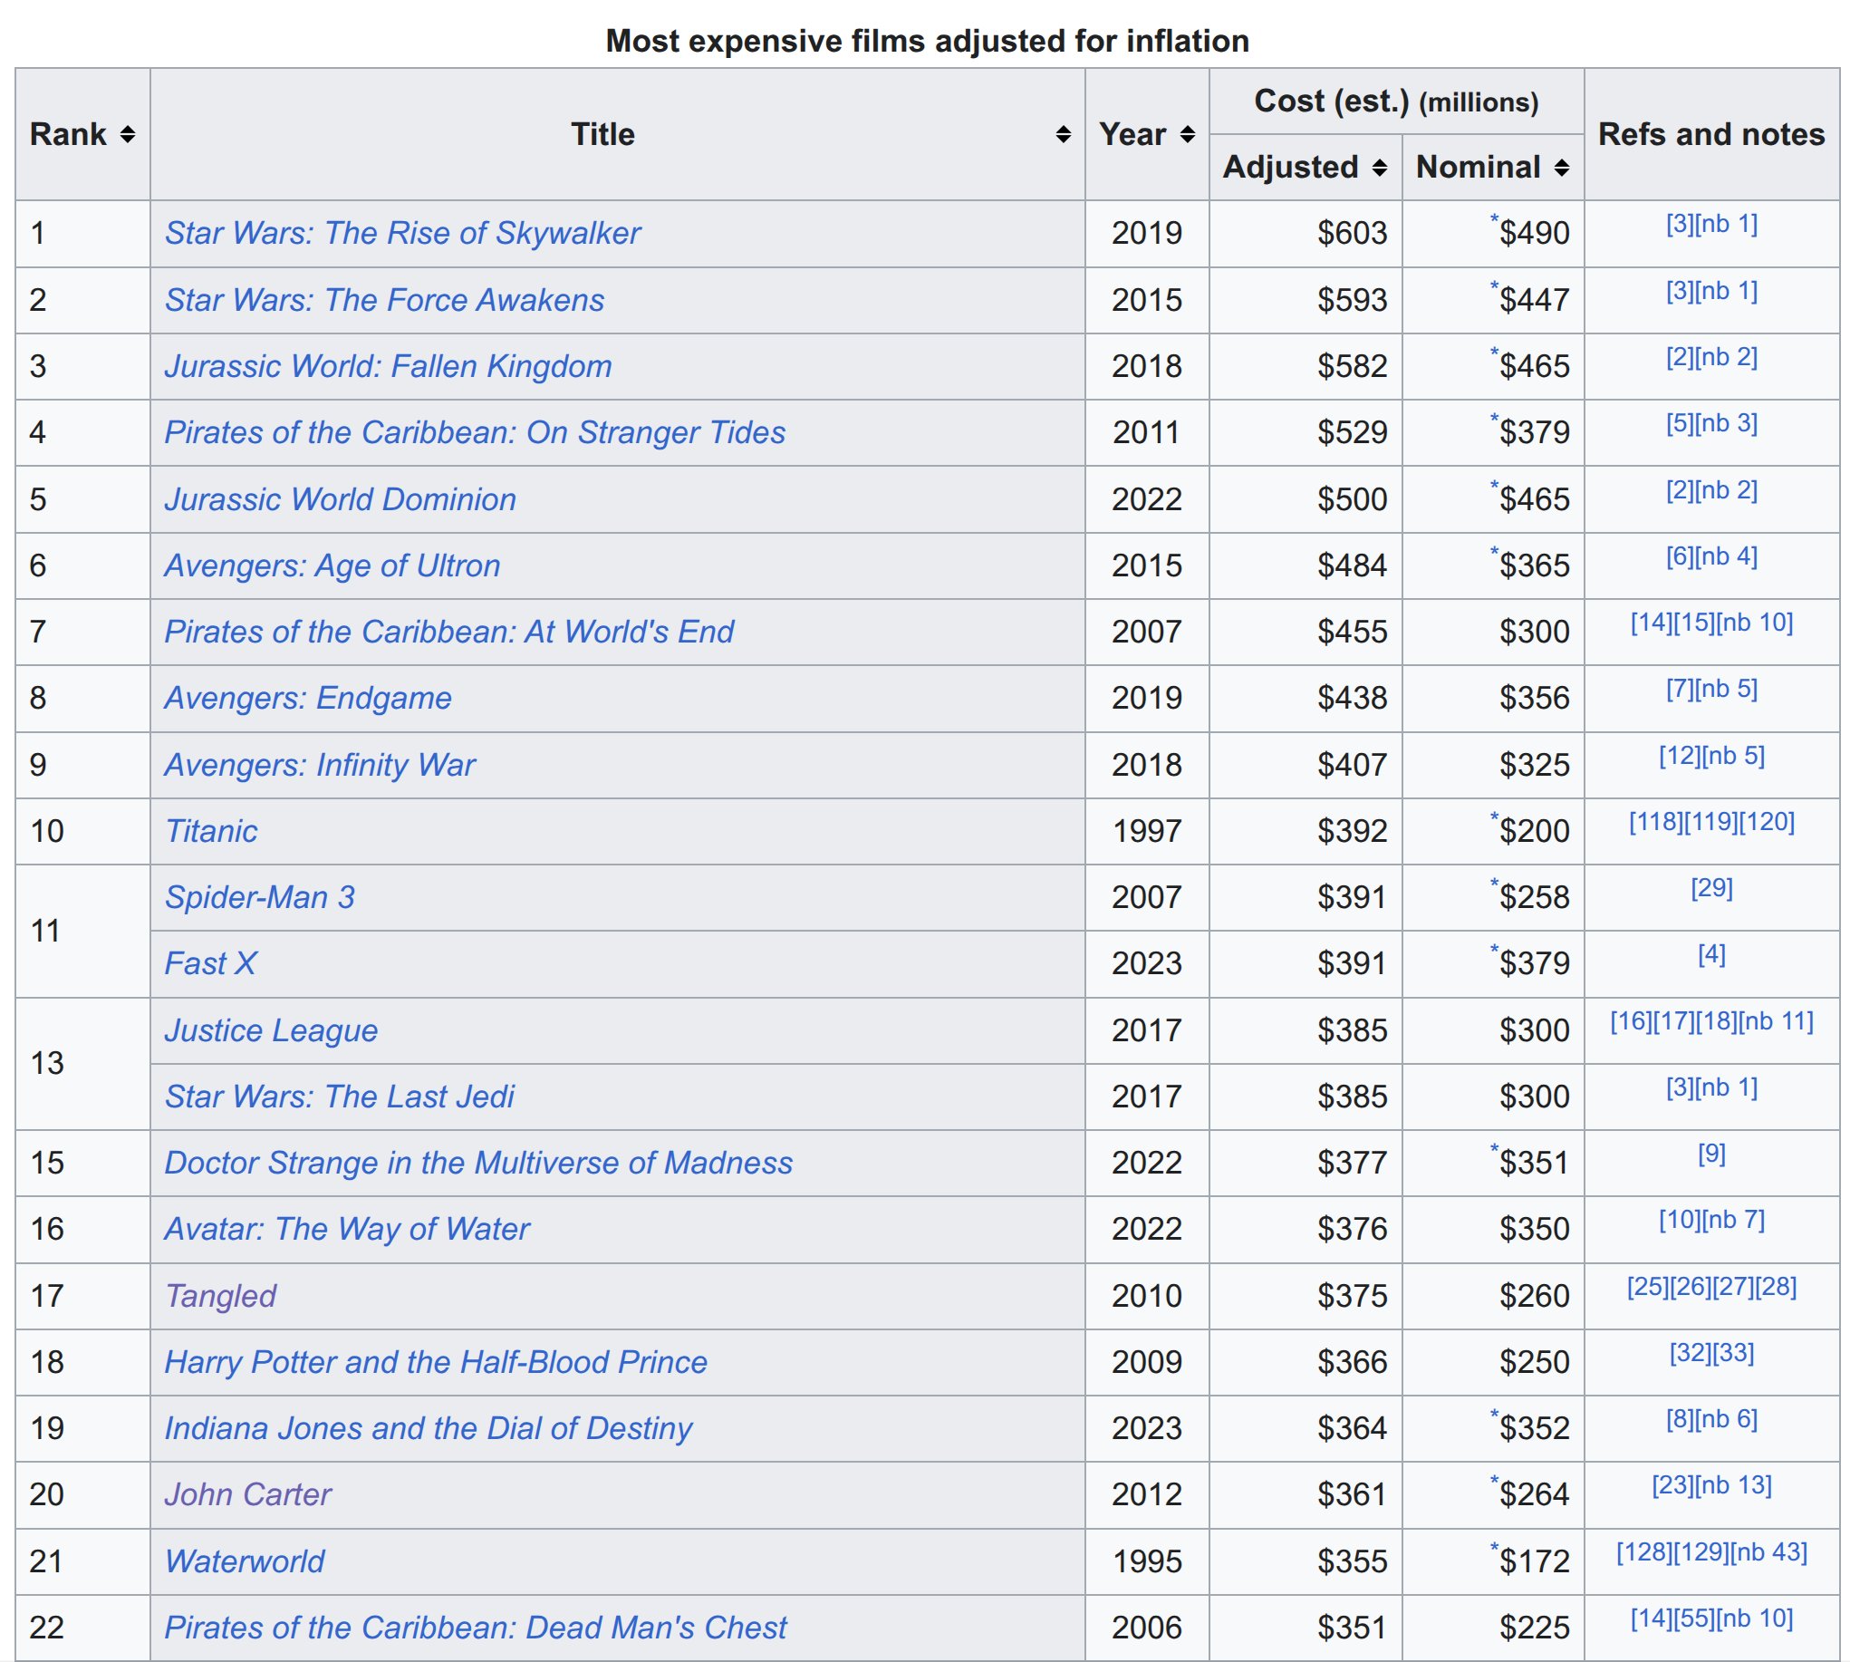The width and height of the screenshot is (1850, 1662).
Task: Go to Avengers: Endgame article
Action: tap(308, 699)
